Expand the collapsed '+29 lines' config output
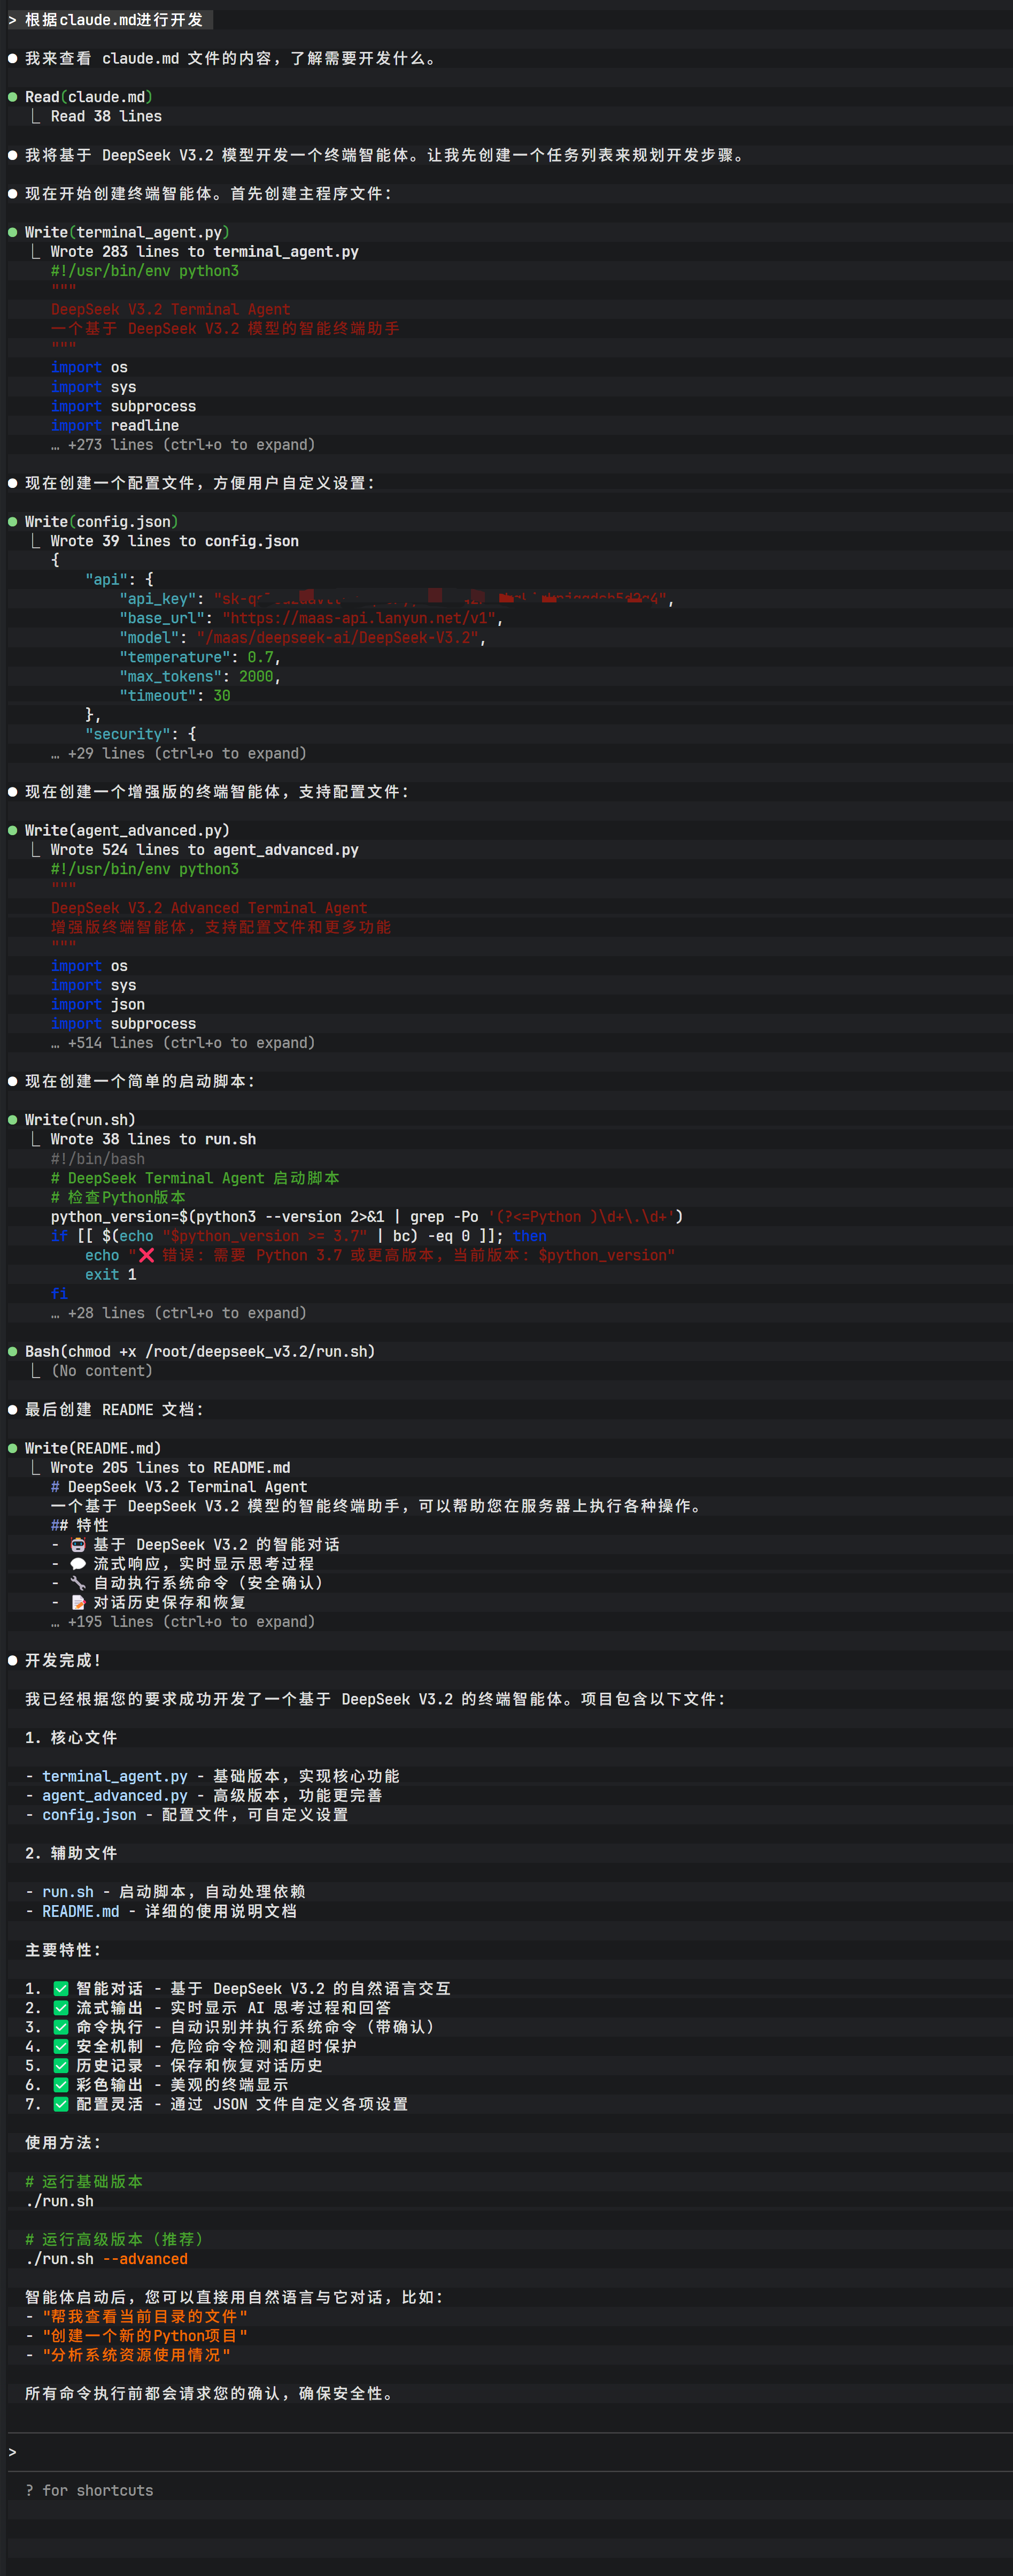 tap(179, 753)
